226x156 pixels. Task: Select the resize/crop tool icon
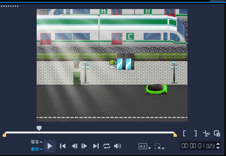click(x=158, y=146)
